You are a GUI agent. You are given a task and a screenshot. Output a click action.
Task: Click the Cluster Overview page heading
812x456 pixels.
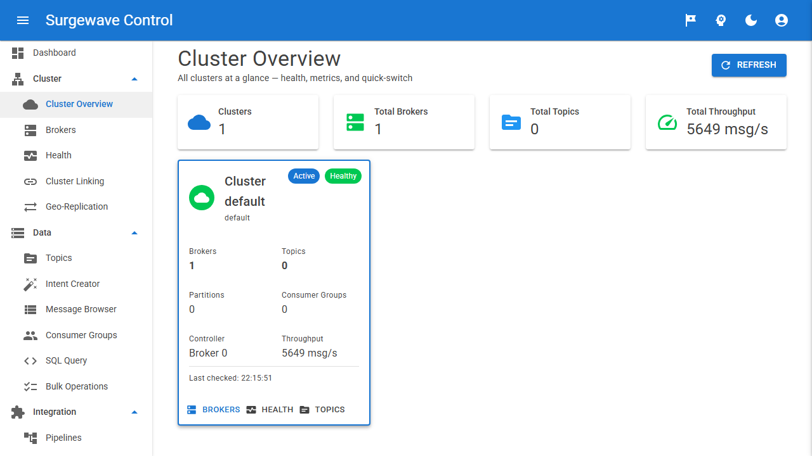[259, 58]
